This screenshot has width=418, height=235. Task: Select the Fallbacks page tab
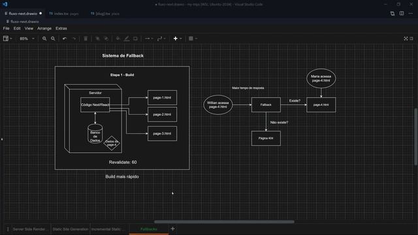(x=149, y=229)
